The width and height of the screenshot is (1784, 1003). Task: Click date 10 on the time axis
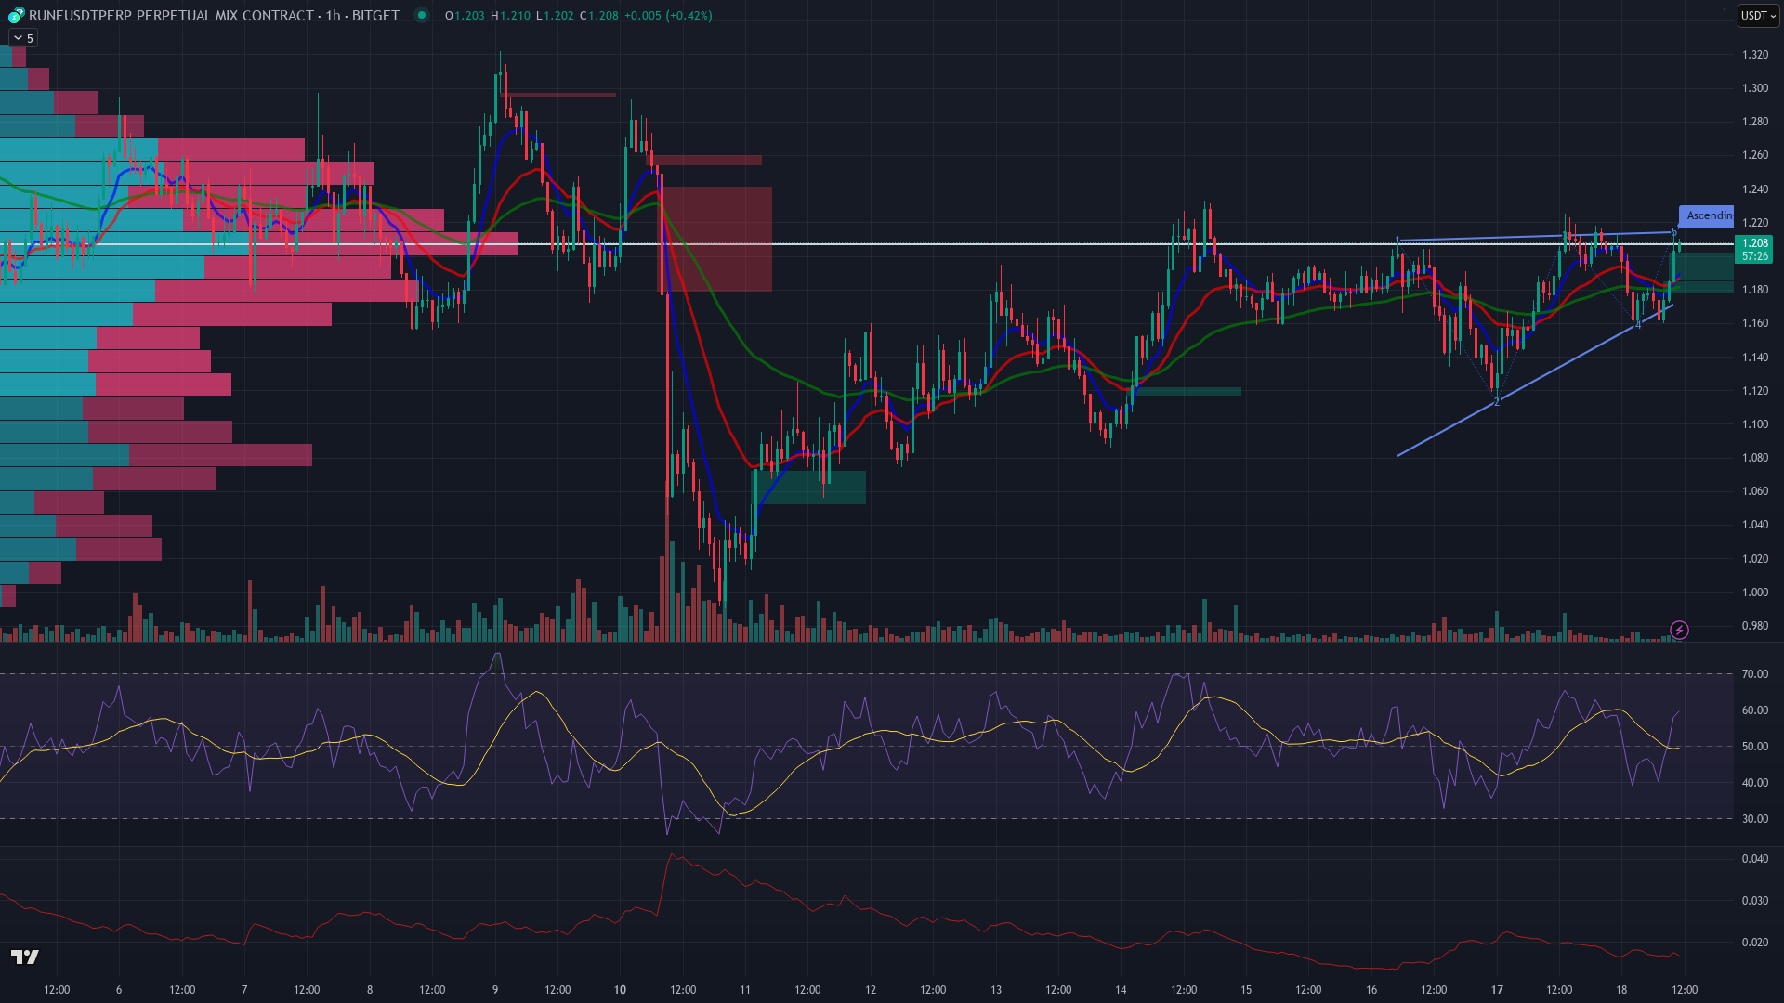click(620, 990)
